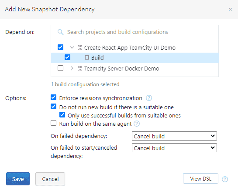Enable Run build on the same agent

point(53,123)
